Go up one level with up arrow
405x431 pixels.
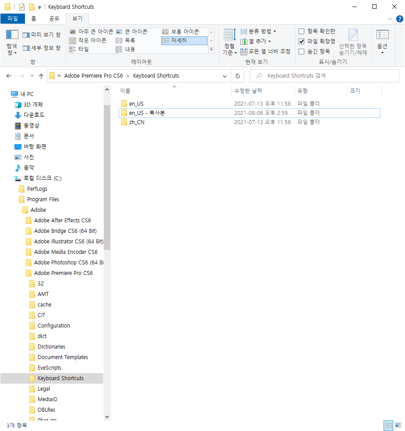41,76
